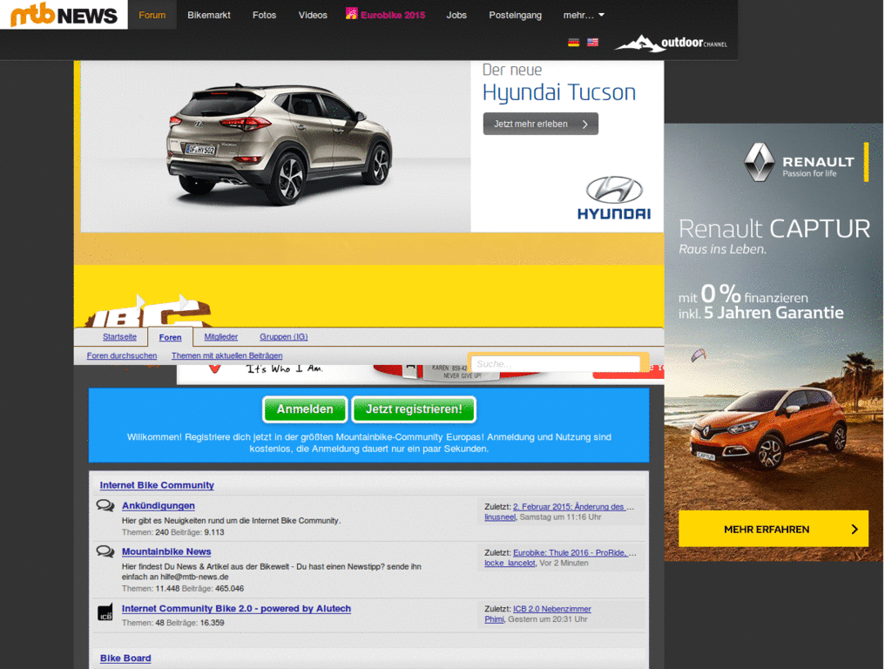This screenshot has height=669, width=892.
Task: Click the Hyundai logo in banner ad
Action: (x=614, y=198)
